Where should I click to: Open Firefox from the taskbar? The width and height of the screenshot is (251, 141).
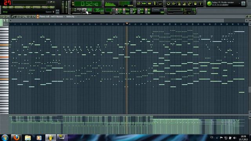pos(16,137)
